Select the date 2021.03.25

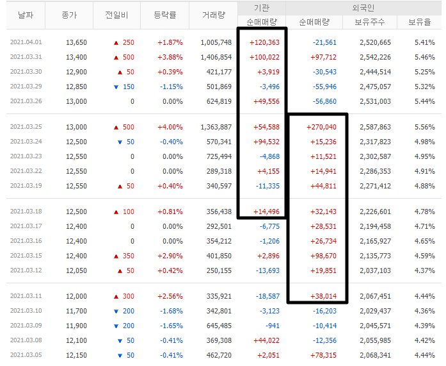(26, 127)
